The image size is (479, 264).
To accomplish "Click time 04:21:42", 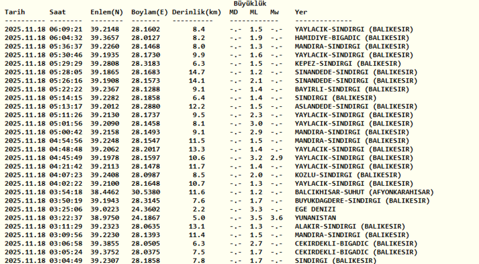I will click(66, 166).
